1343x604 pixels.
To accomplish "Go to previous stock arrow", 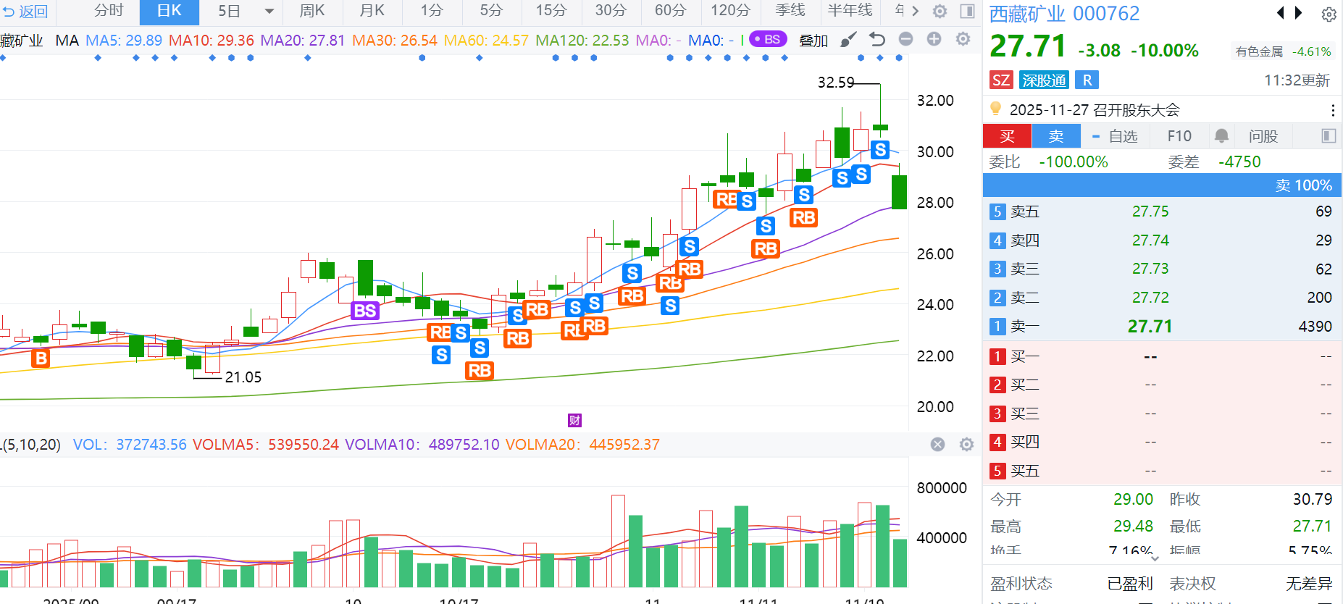I will 1280,12.
